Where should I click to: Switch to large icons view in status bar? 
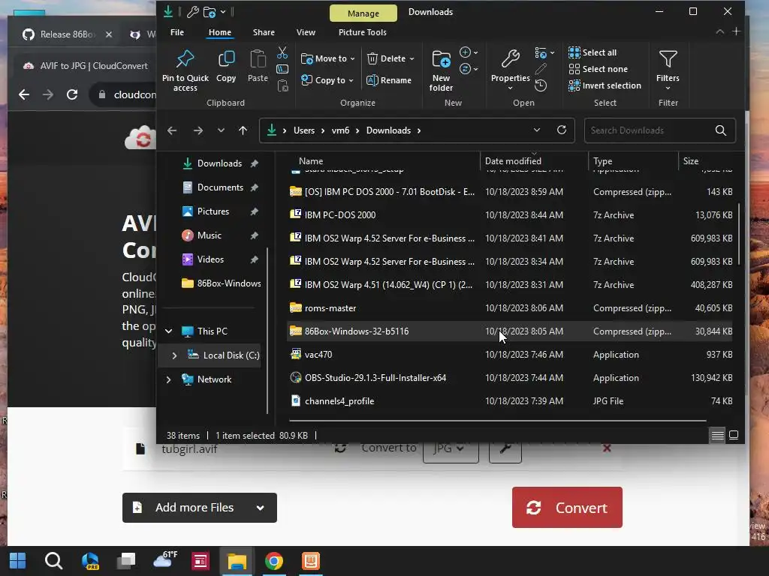(734, 435)
